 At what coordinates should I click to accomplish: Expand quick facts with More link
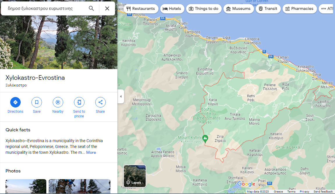click(91, 152)
